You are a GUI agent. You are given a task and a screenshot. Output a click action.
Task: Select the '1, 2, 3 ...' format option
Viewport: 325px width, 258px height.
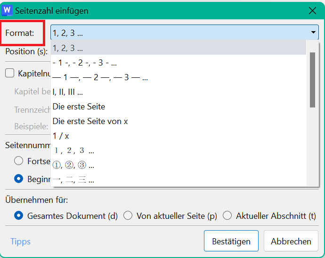pyautogui.click(x=178, y=48)
